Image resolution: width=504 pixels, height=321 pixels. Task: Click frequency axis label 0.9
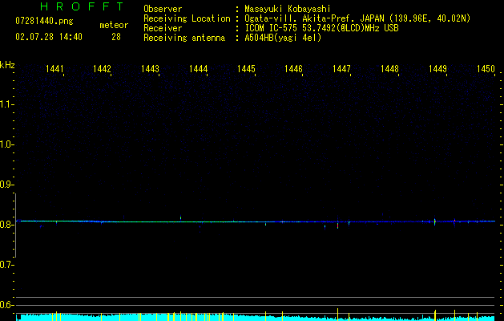(6, 185)
